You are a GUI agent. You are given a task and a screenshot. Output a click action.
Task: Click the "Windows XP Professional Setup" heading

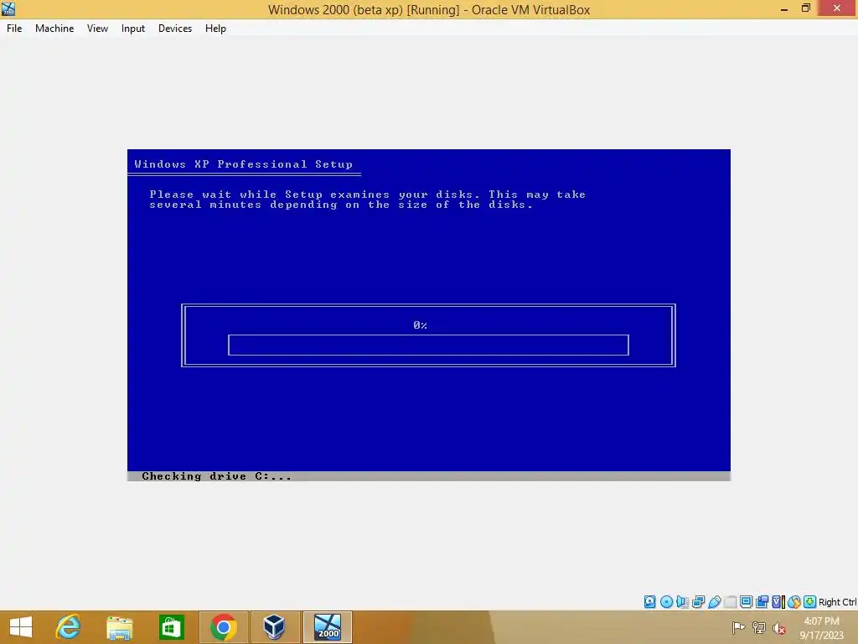point(244,164)
